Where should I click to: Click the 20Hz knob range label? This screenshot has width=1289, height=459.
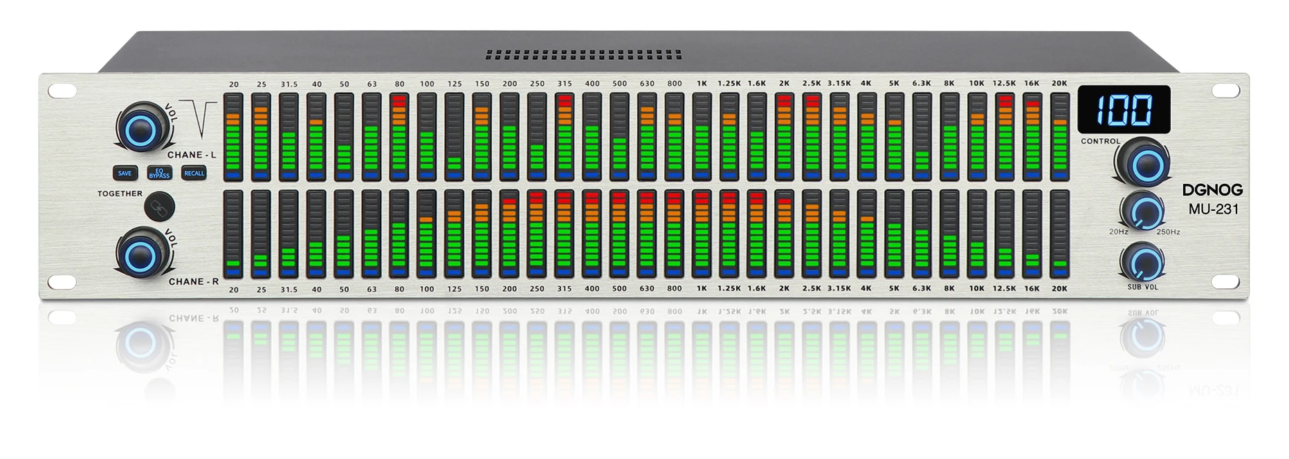pyautogui.click(x=1119, y=232)
